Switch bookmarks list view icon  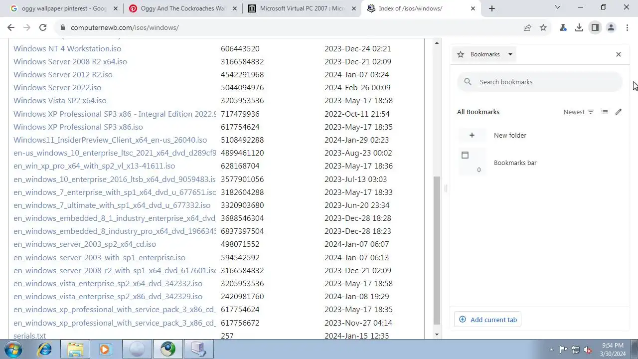pyautogui.click(x=605, y=112)
